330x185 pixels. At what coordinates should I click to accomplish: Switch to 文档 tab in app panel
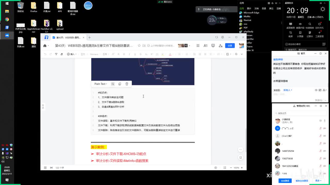point(257,8)
